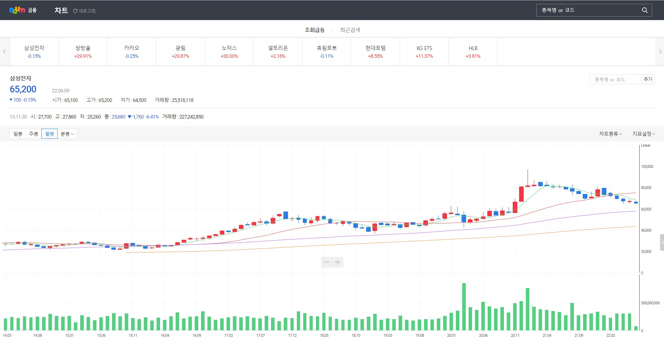The height and width of the screenshot is (341, 664).
Task: Click the Daum 금융 logo
Action: (x=23, y=10)
